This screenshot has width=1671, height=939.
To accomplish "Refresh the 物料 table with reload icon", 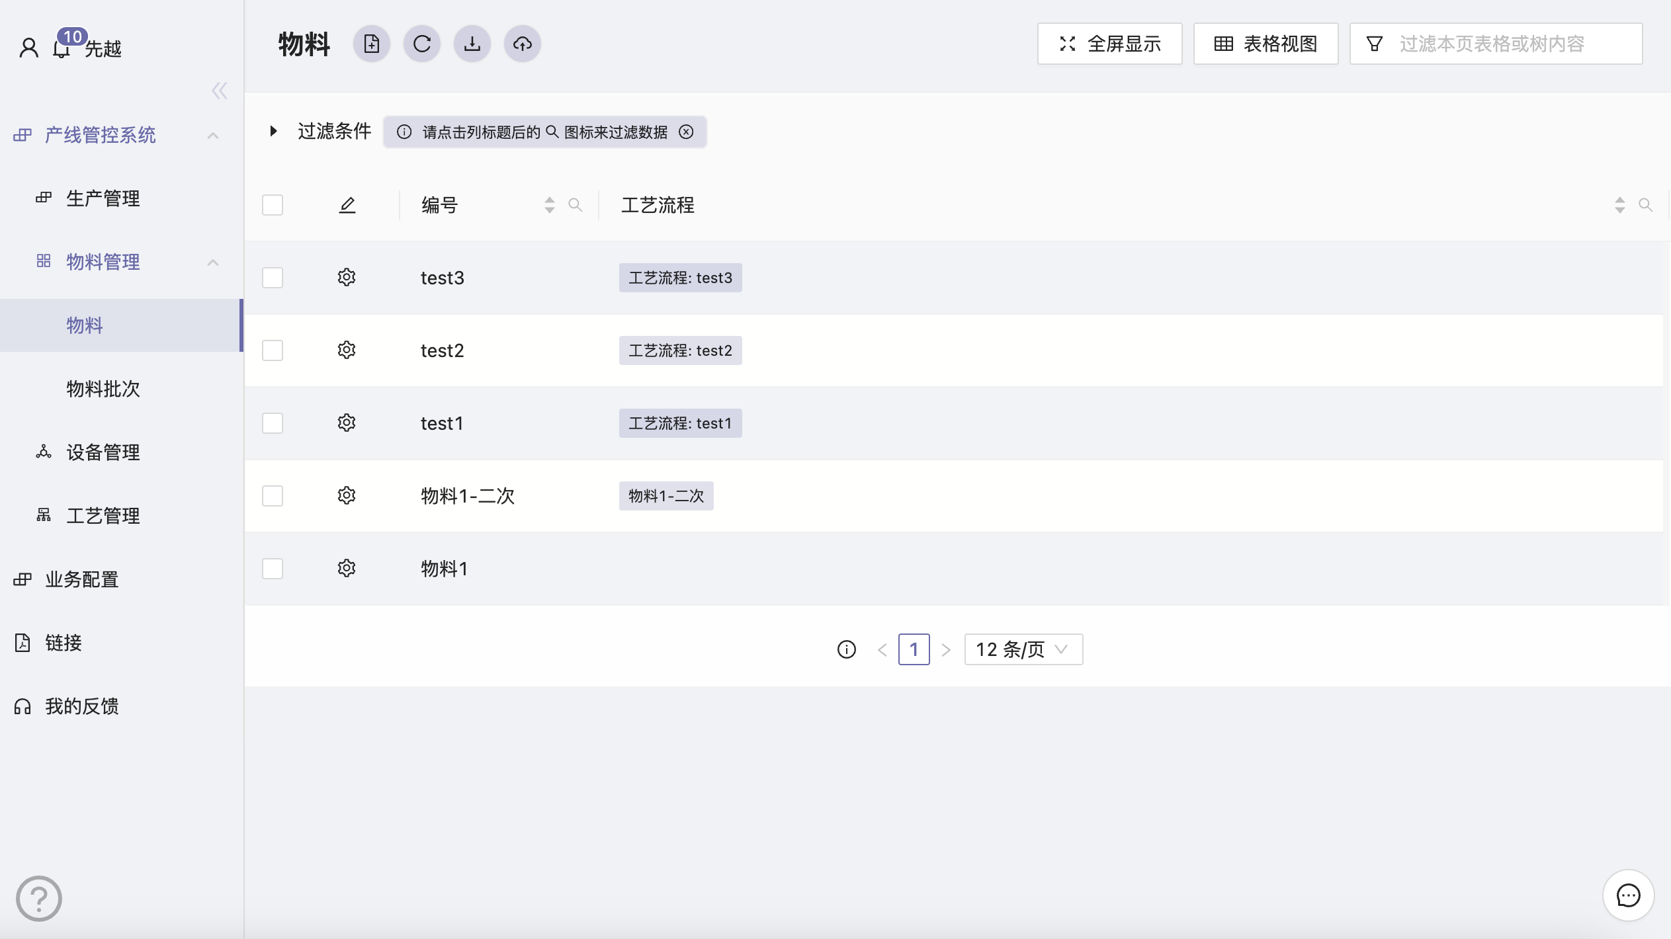I will [422, 44].
